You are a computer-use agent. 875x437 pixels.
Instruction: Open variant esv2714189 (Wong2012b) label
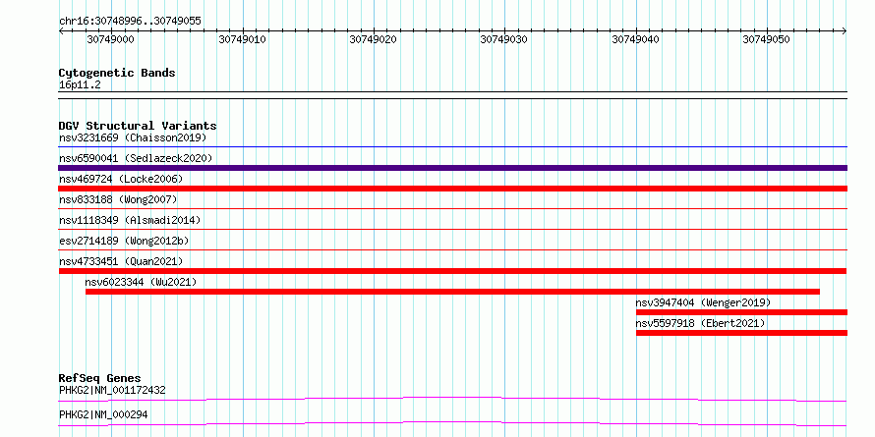(124, 241)
